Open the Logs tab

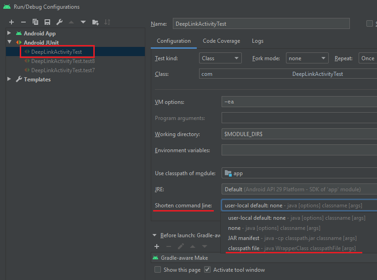pos(257,40)
